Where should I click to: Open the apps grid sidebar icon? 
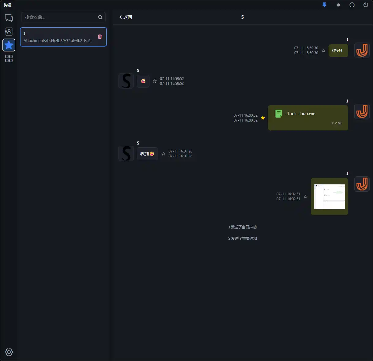click(x=9, y=58)
